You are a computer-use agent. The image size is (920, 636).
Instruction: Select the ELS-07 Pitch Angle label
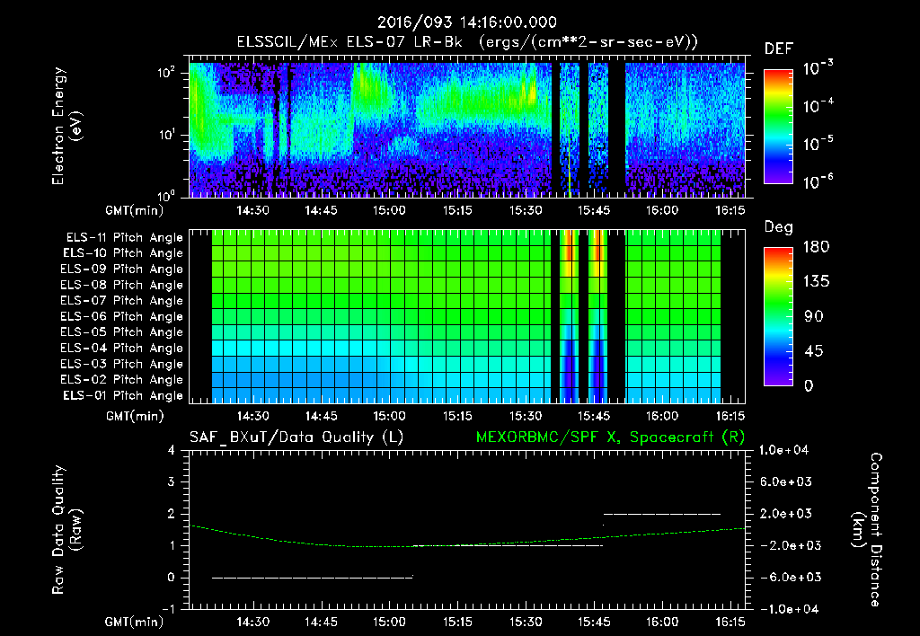[x=122, y=300]
